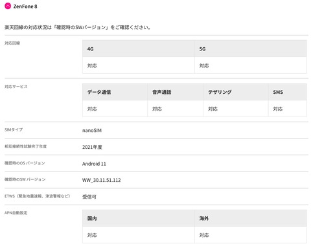Viewport: 311px width, 244px height.
Task: Click 対応 value under 国内
Action: (x=92, y=235)
